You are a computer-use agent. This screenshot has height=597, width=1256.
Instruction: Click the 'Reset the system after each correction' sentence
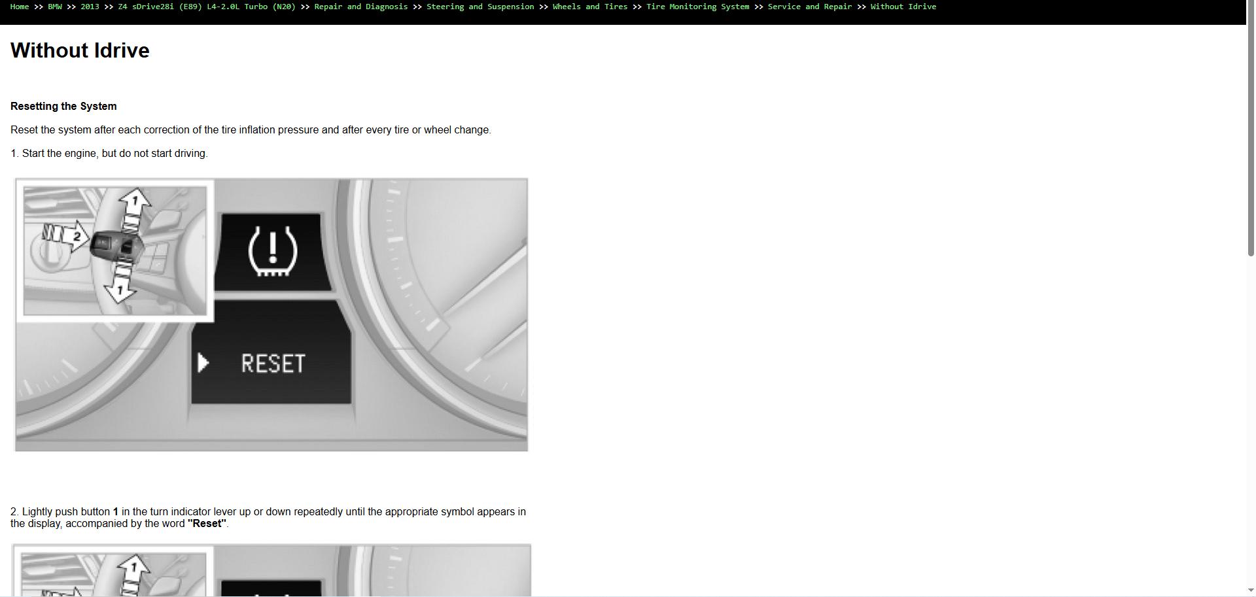point(251,129)
